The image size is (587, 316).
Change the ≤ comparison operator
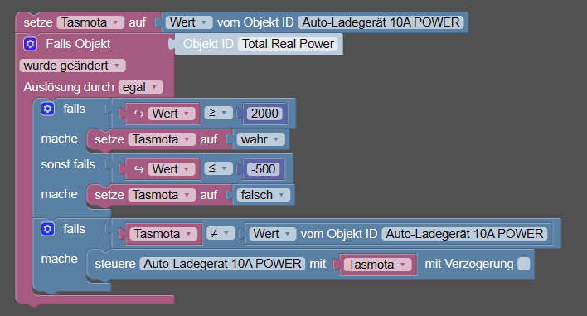pos(218,168)
